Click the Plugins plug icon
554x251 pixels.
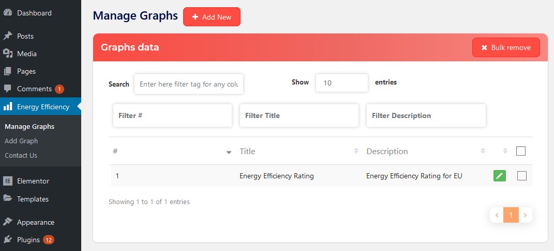coord(8,240)
